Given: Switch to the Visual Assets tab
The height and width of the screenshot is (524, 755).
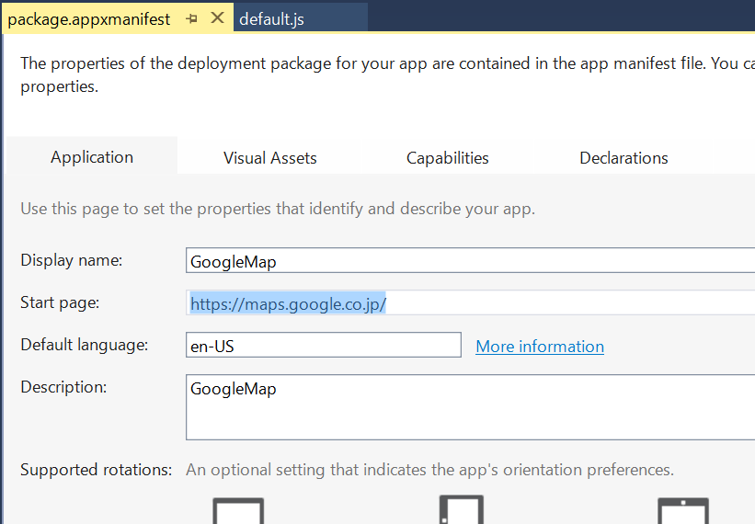Looking at the screenshot, I should [270, 158].
